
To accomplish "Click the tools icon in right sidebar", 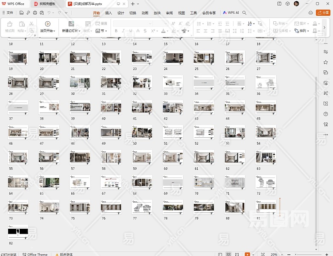I will coord(326,93).
